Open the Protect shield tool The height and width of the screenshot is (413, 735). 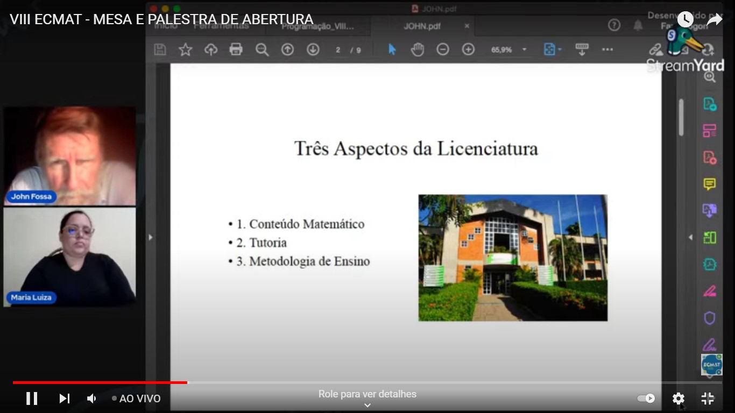pos(710,317)
